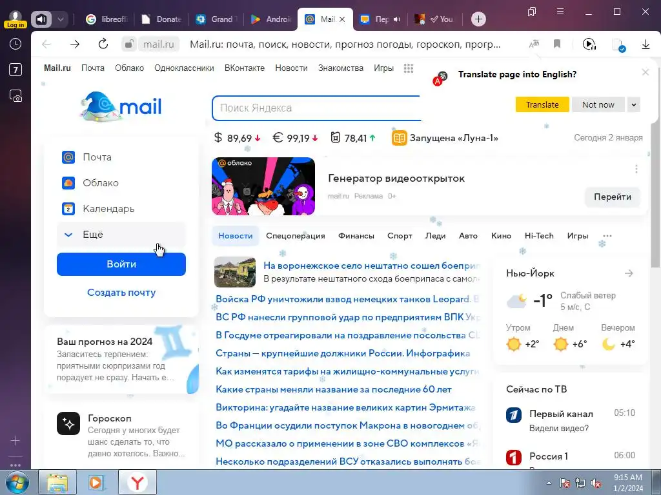Image resolution: width=661 pixels, height=495 pixels.
Task: Open the Нью-Йорк weather arrow
Action: 629,273
